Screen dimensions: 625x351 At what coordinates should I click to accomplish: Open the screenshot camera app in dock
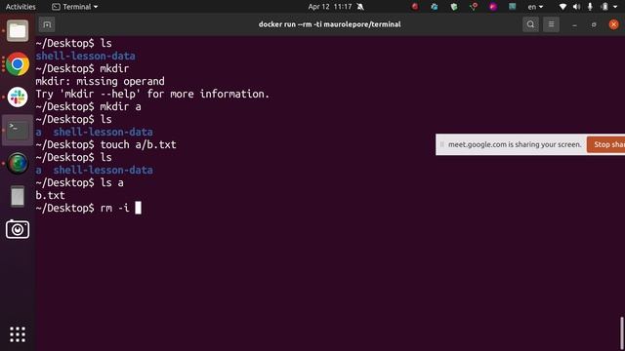pos(18,229)
